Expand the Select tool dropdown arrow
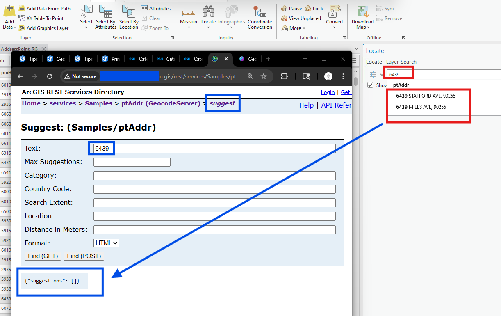This screenshot has height=316, width=501. (86, 28)
